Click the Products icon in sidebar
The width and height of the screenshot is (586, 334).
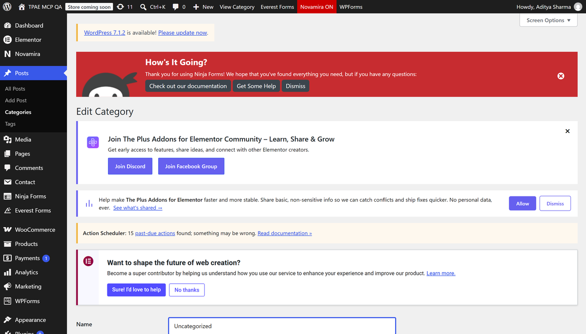click(x=7, y=244)
